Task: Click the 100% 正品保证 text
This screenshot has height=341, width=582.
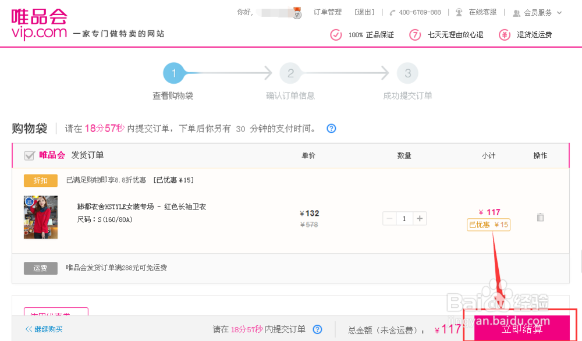Action: (x=371, y=35)
